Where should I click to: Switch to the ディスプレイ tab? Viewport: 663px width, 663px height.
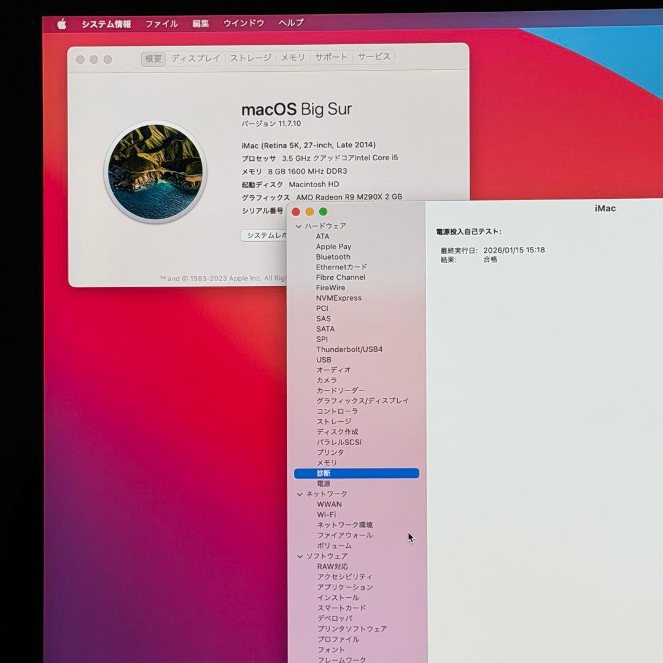tap(196, 57)
